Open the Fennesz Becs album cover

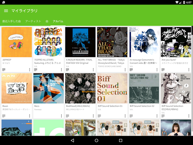49,88
